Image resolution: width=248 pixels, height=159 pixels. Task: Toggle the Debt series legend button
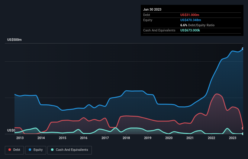click(14, 150)
